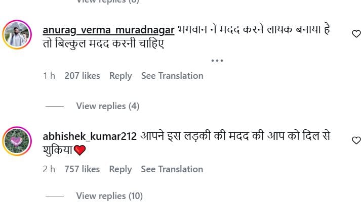Show who gave 207 likes
The image size is (361, 203).
click(82, 76)
